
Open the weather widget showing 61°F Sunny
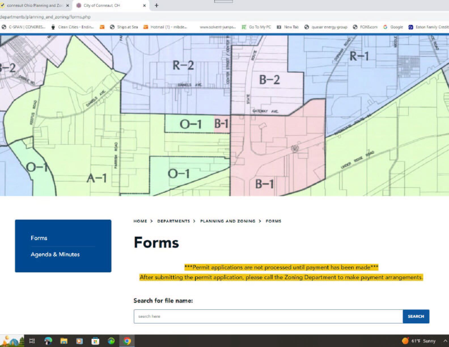(418, 341)
